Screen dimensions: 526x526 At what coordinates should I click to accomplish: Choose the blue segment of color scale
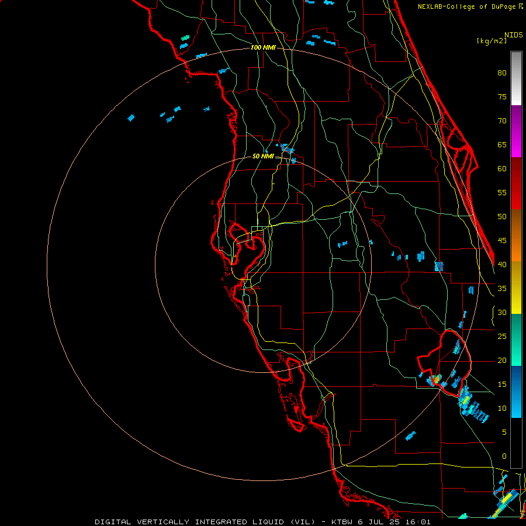tap(516, 392)
